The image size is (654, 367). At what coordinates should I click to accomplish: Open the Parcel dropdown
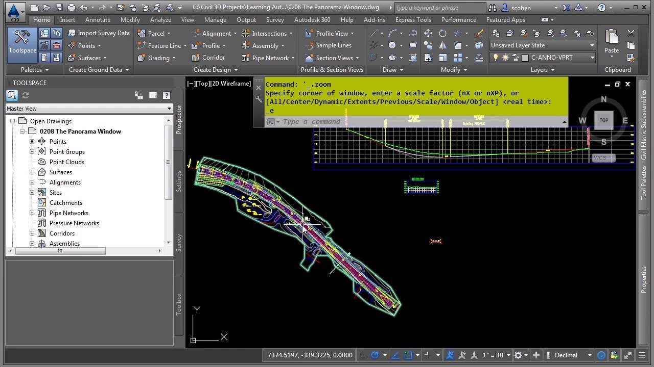coord(154,33)
